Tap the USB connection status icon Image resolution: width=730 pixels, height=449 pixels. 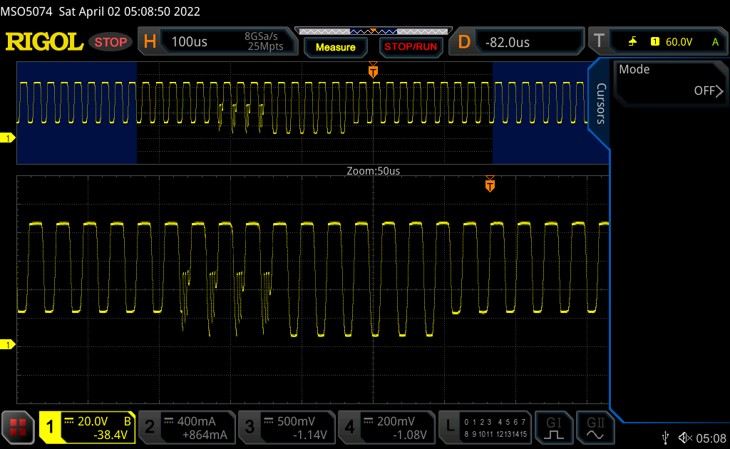point(666,438)
